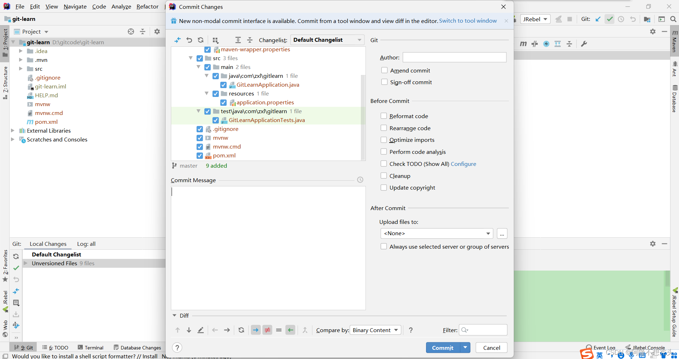679x359 pixels.
Task: Click refresh icon in Local Changes panel
Action: [16, 256]
